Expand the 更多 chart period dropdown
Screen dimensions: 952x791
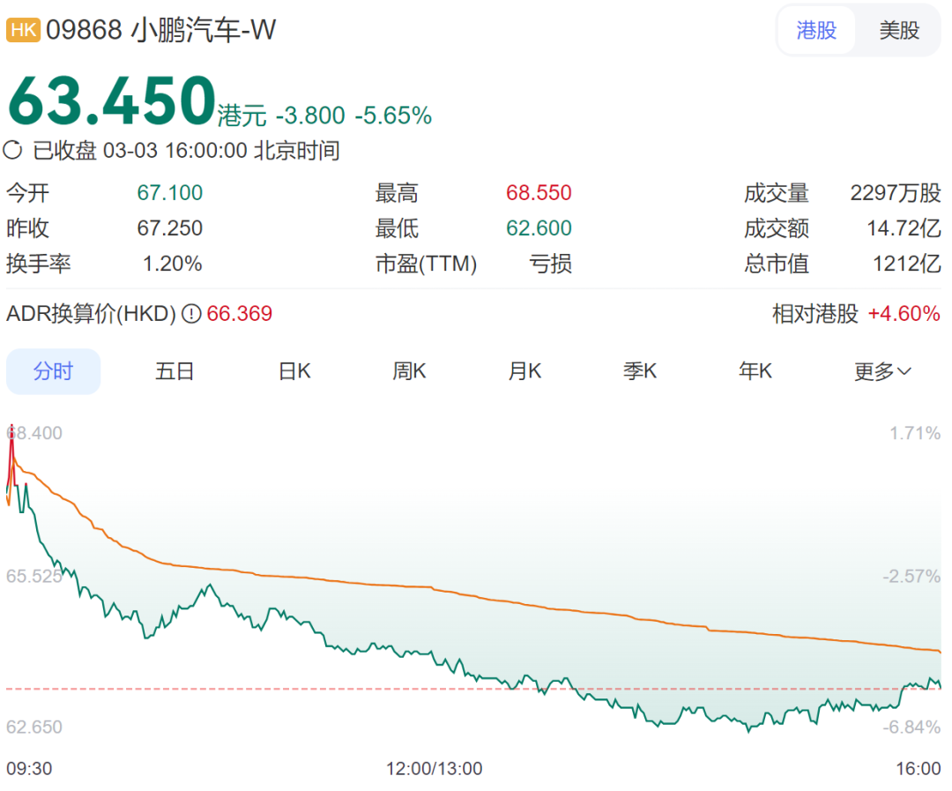pyautogui.click(x=882, y=371)
